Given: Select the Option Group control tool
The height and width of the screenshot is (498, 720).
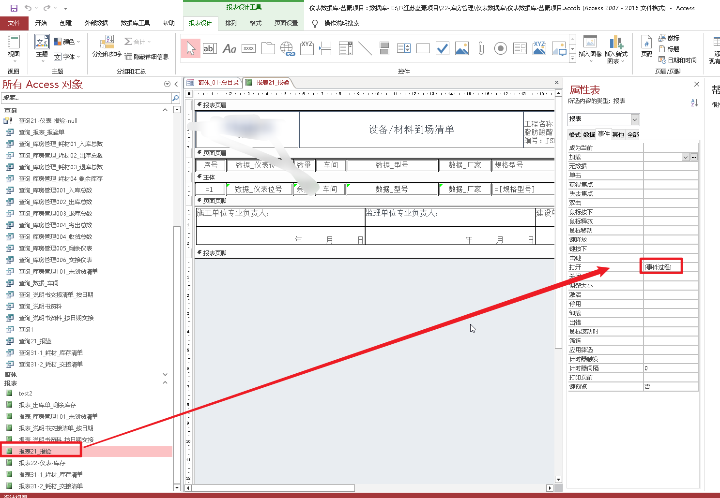Looking at the screenshot, I should coord(306,48).
